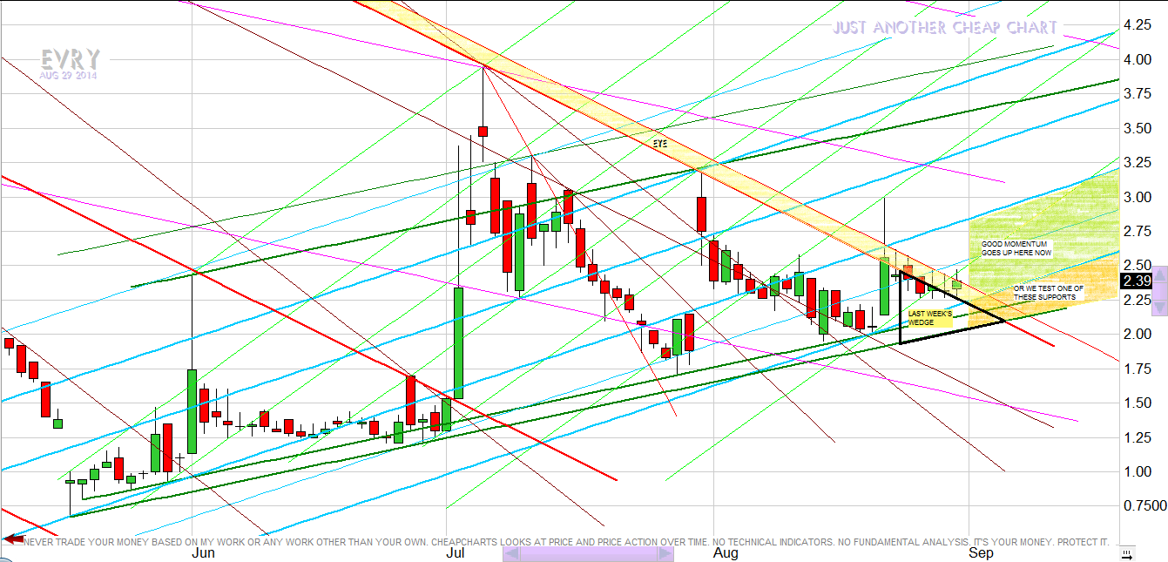The width and height of the screenshot is (1168, 562).
Task: Click the EVRY ticker symbol label
Action: pyautogui.click(x=70, y=59)
